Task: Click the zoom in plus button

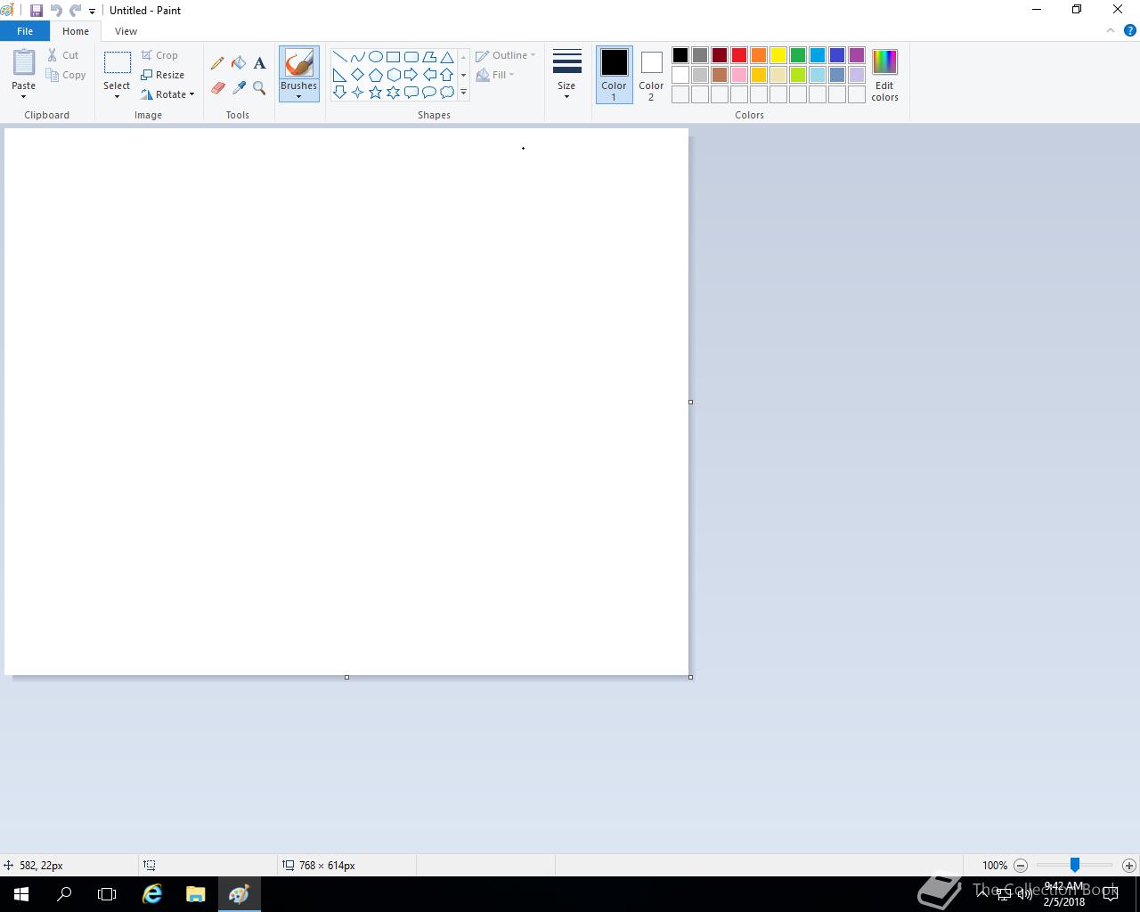Action: (x=1128, y=865)
